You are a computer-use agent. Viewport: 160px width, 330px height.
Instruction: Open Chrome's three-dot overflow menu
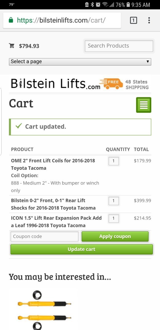coord(149,20)
